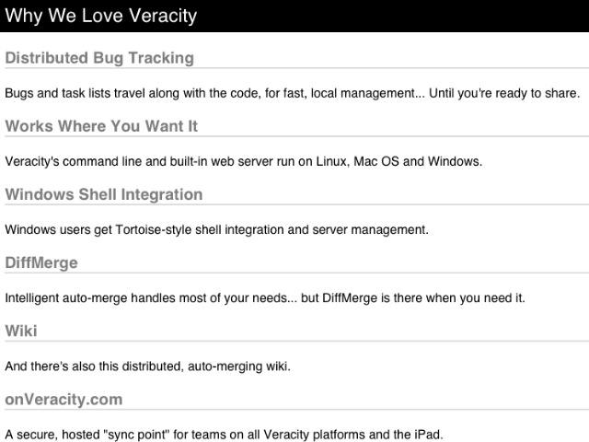Click the Works Where You Want It heading
The image size is (589, 442).
click(x=101, y=126)
